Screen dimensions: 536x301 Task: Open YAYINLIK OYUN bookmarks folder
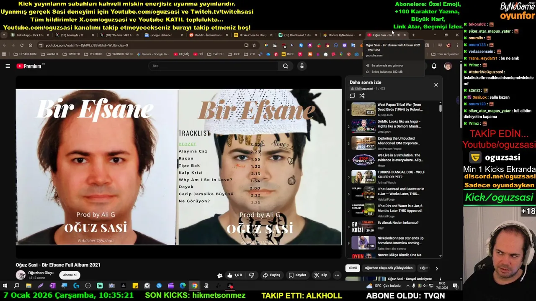tap(119, 54)
